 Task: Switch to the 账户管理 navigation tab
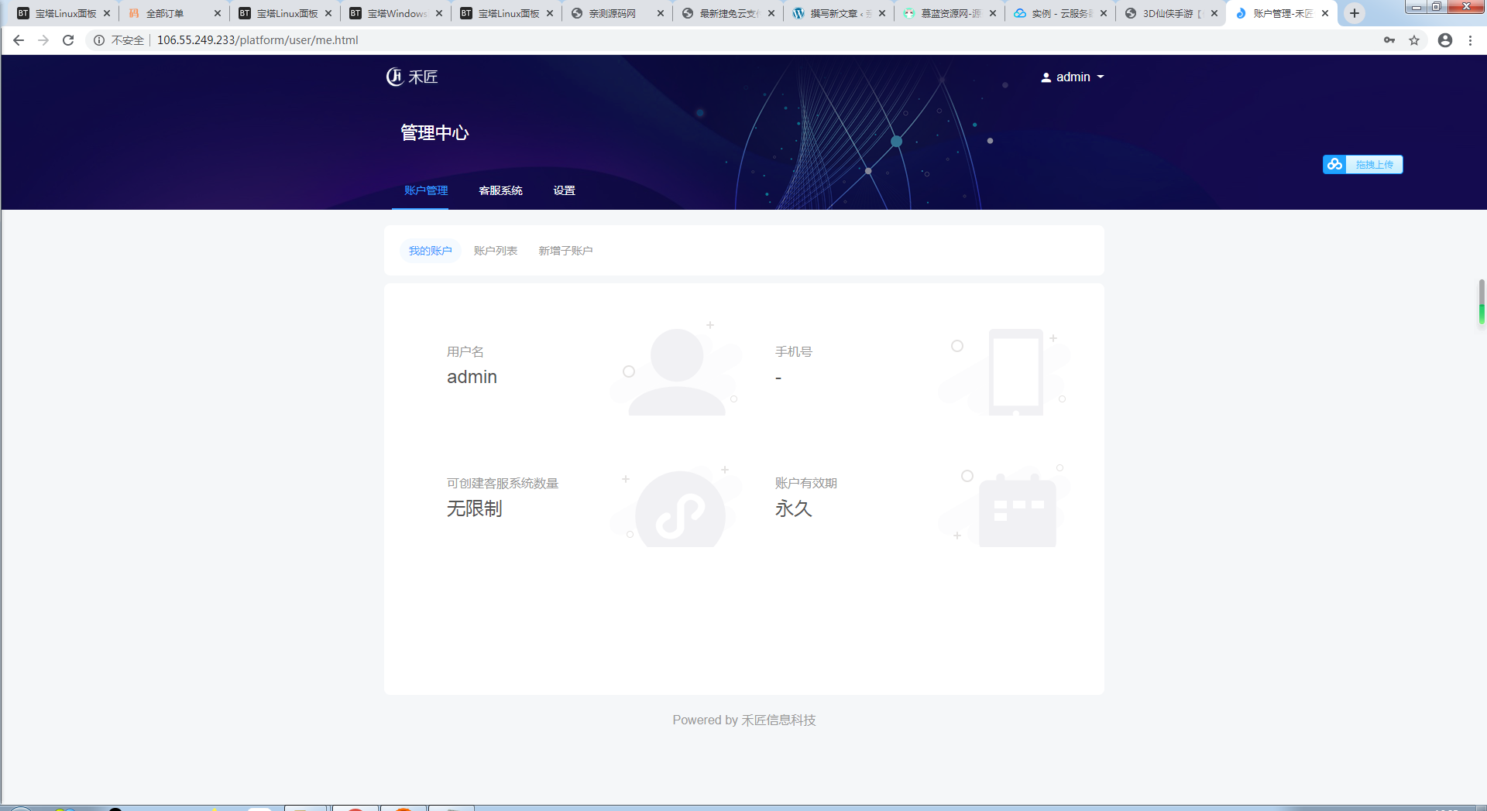click(425, 190)
